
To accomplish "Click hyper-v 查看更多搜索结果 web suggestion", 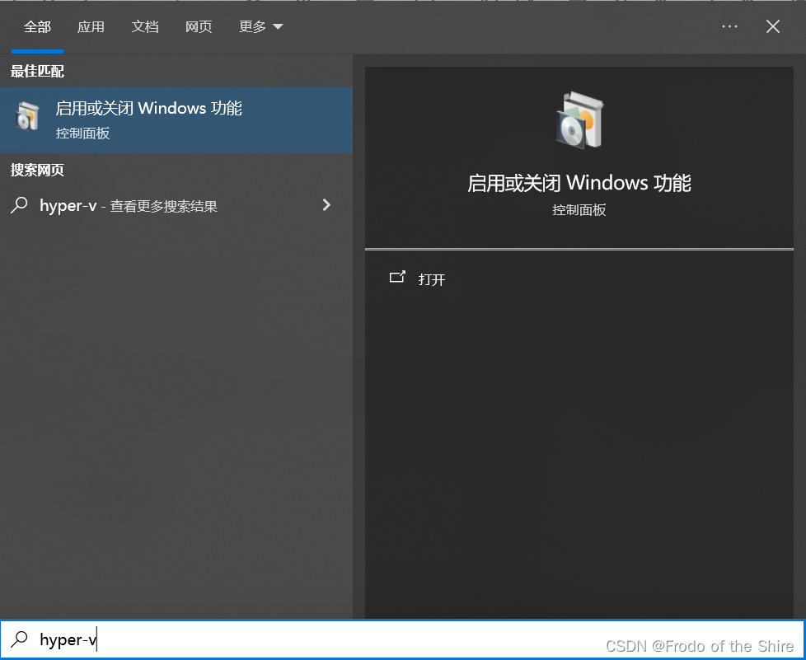I will 176,206.
